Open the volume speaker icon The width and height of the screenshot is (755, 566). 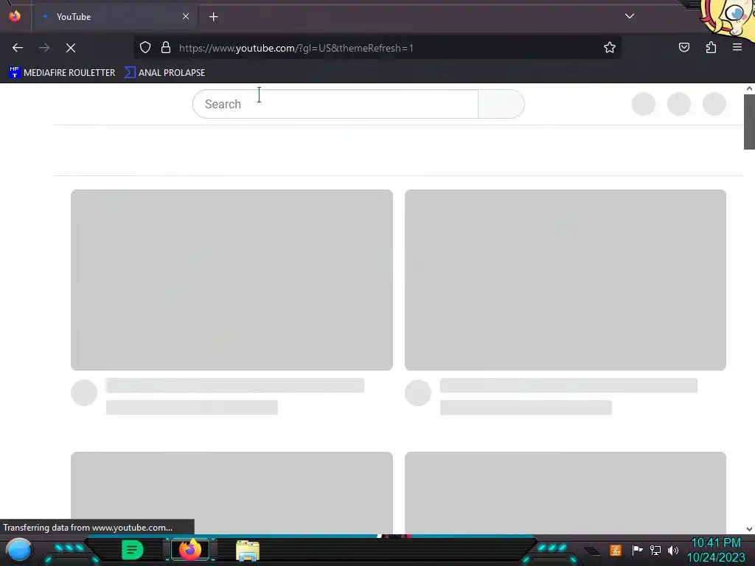(x=672, y=550)
